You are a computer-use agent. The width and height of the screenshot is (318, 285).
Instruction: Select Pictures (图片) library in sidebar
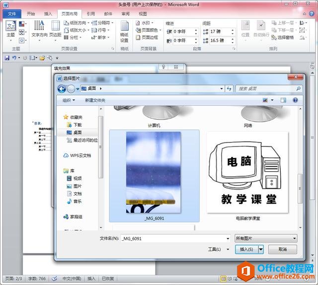[74, 186]
